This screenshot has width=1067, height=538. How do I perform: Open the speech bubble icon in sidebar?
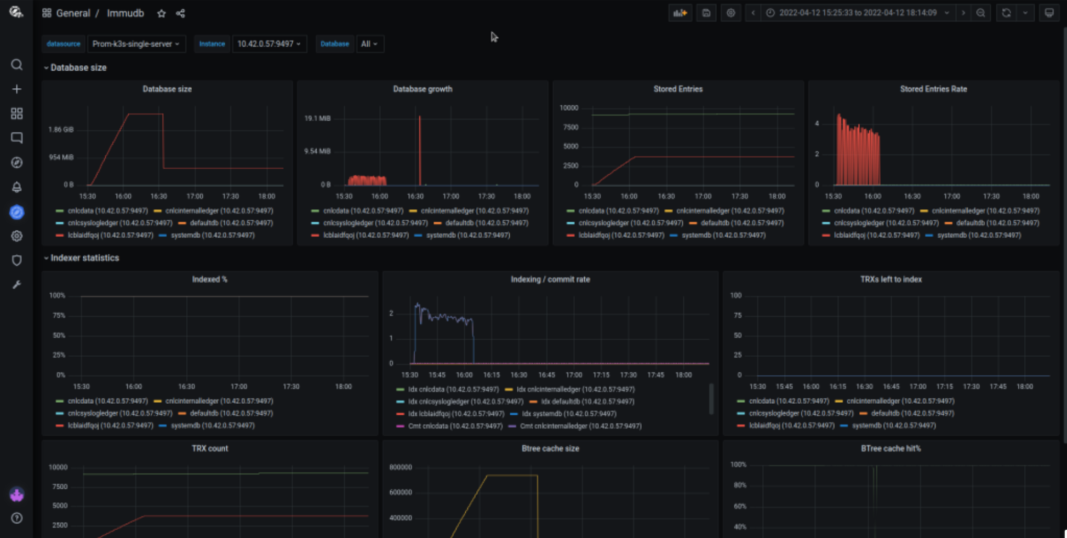(16, 138)
